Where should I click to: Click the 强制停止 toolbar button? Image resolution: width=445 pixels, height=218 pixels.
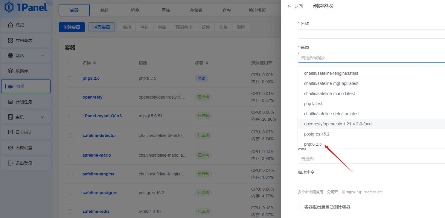184,27
